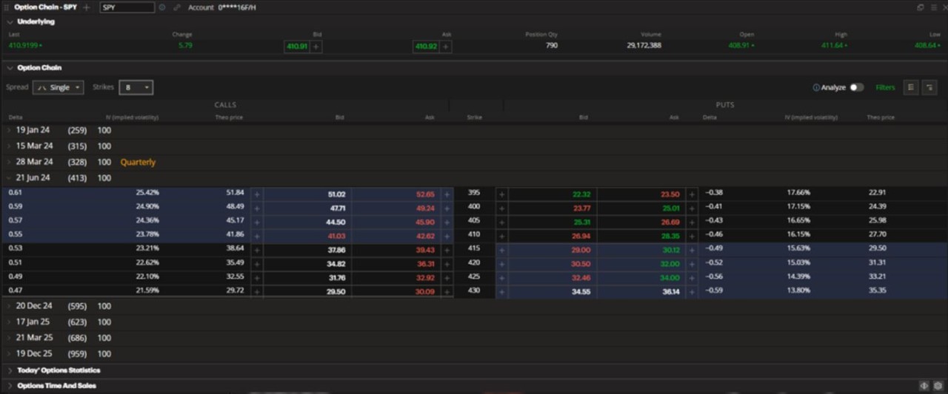Click call ask plus for strike 425

tap(447, 277)
